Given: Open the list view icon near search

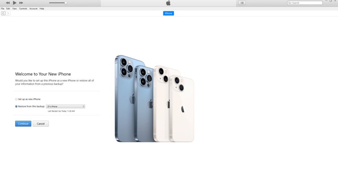Looking at the screenshot, I should pyautogui.click(x=242, y=3).
